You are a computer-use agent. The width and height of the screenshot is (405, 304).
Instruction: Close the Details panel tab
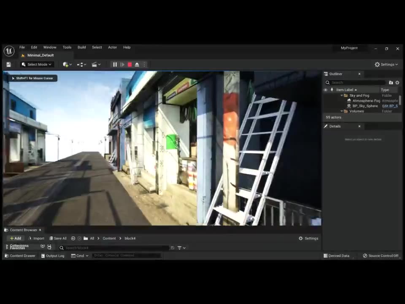(x=359, y=126)
